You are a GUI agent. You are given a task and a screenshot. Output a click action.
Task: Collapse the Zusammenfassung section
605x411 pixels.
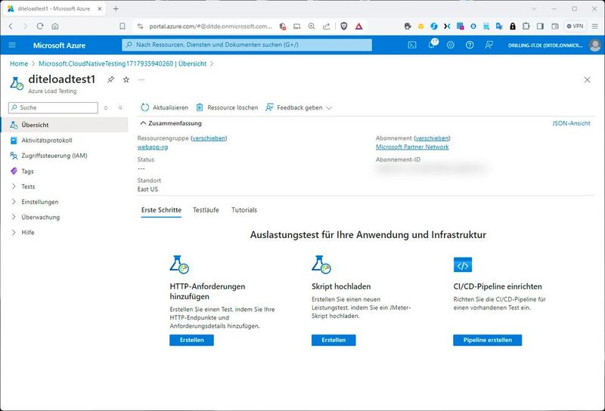pyautogui.click(x=171, y=123)
